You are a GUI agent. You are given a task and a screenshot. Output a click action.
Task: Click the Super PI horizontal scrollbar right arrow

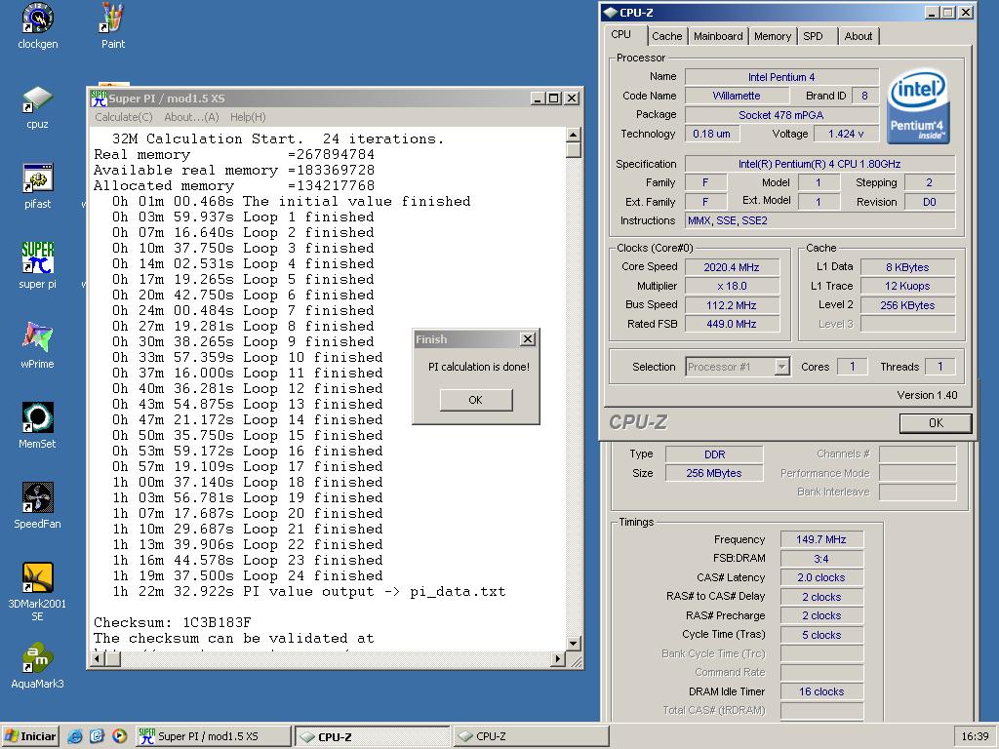click(x=558, y=658)
